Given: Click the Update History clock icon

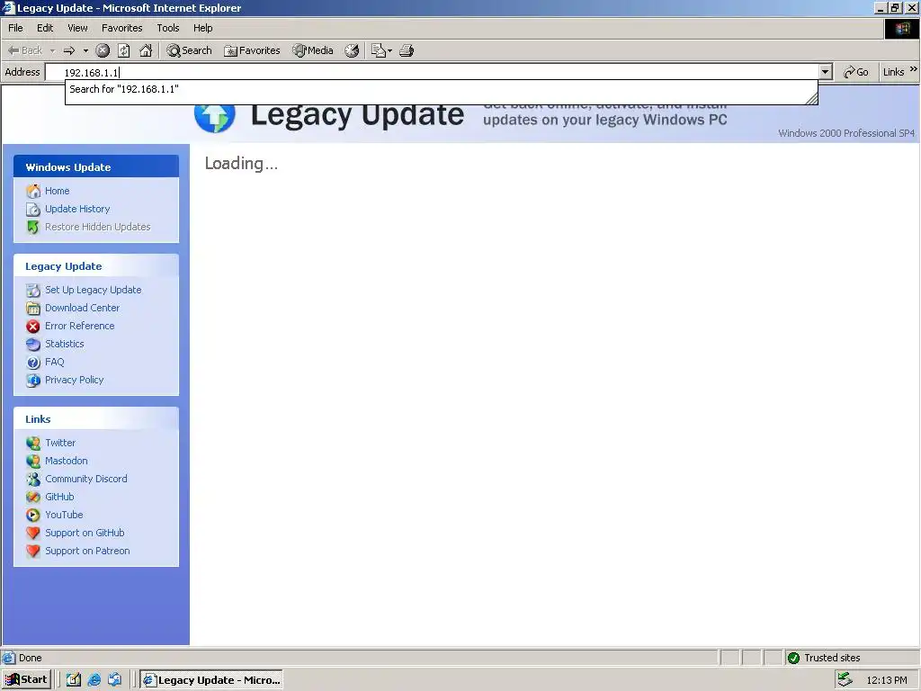Looking at the screenshot, I should click(33, 209).
